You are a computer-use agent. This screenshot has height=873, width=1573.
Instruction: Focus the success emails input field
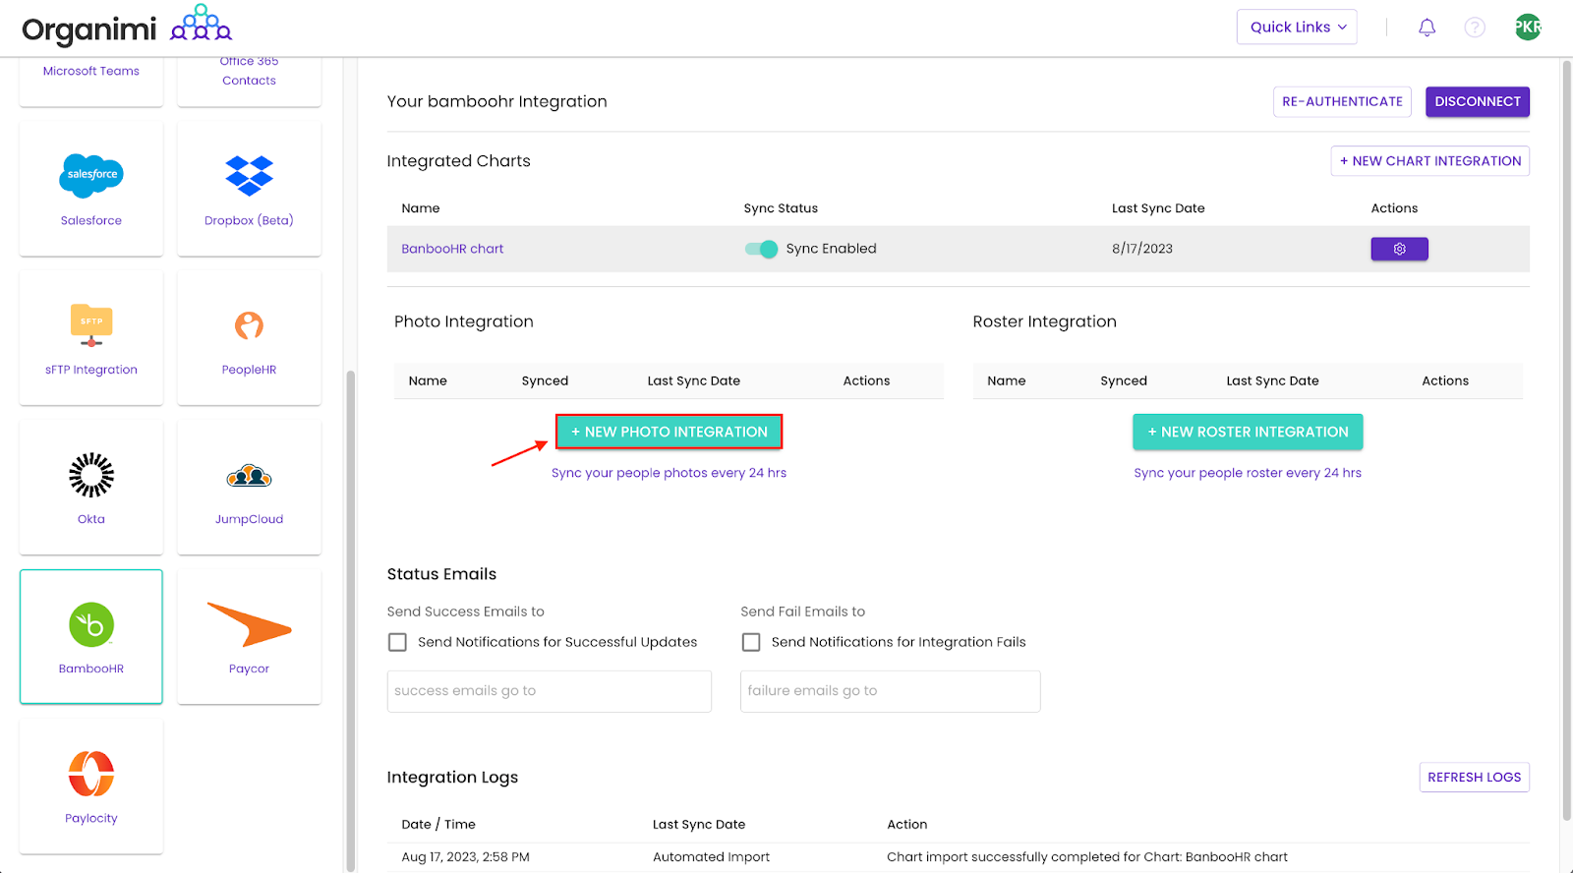pos(550,691)
